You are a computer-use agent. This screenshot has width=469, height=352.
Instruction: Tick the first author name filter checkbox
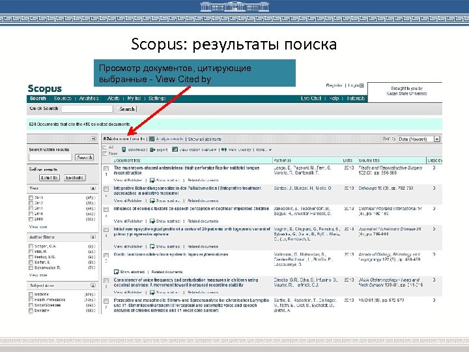(x=31, y=246)
